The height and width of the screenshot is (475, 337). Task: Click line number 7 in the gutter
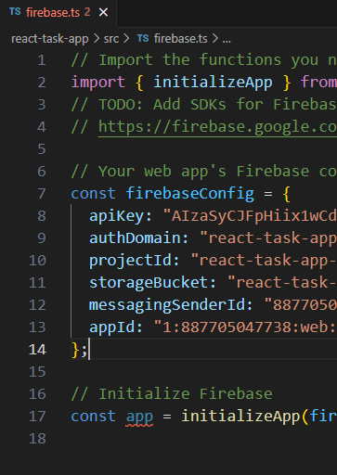point(42,194)
